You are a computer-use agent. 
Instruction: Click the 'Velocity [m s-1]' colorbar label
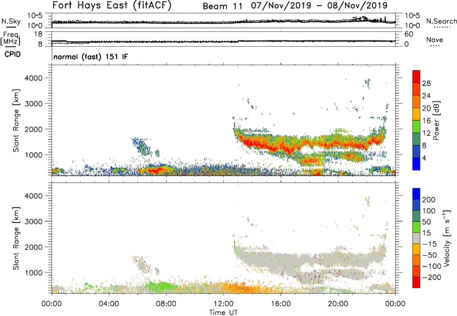tap(446, 238)
